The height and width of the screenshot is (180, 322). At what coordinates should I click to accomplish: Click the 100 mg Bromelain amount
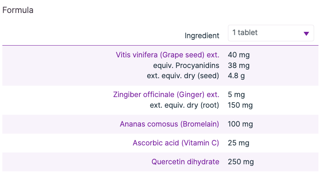(240, 124)
